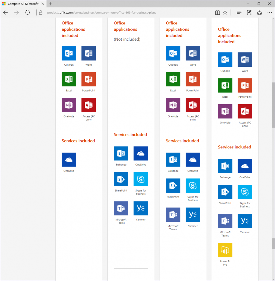
Task: Click the PowerPoint icon in the fourth plan column
Action: 245,85
